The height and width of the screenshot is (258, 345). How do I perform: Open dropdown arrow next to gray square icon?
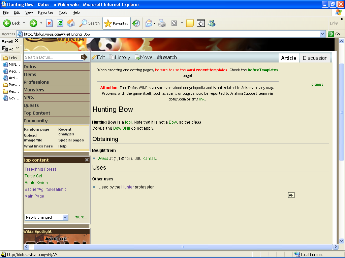pos(182,23)
